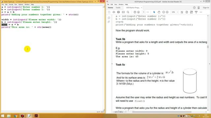Open the attachments paperclip panel icon
The width and height of the screenshot is (211, 118).
pos(109,22)
